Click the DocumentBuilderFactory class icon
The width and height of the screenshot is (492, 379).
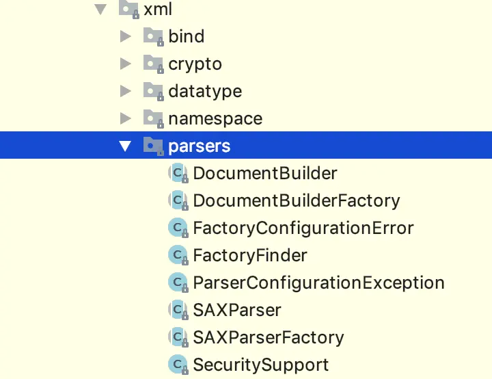[178, 201]
